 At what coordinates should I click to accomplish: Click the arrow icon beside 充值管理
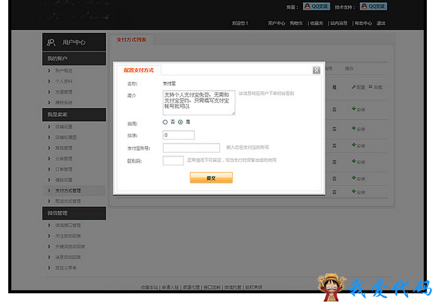tap(49, 92)
